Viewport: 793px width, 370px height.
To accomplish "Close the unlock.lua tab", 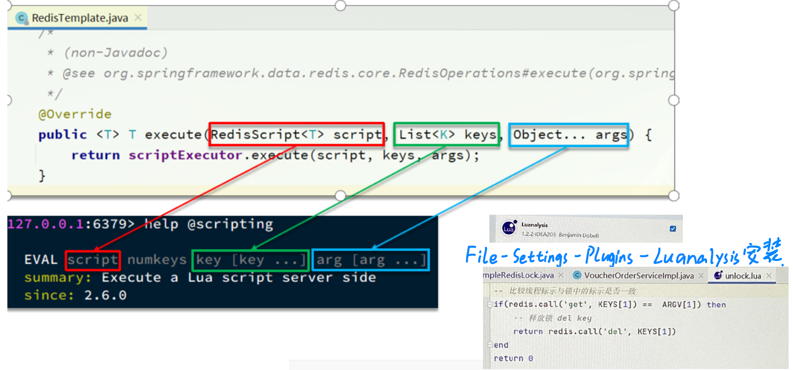I will (x=769, y=276).
